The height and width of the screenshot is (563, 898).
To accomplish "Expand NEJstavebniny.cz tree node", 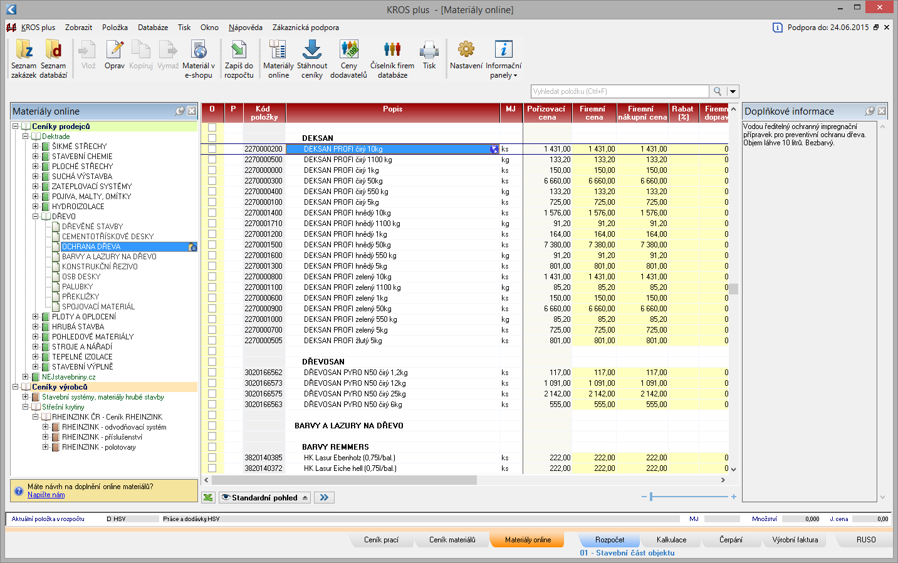I will tap(26, 377).
